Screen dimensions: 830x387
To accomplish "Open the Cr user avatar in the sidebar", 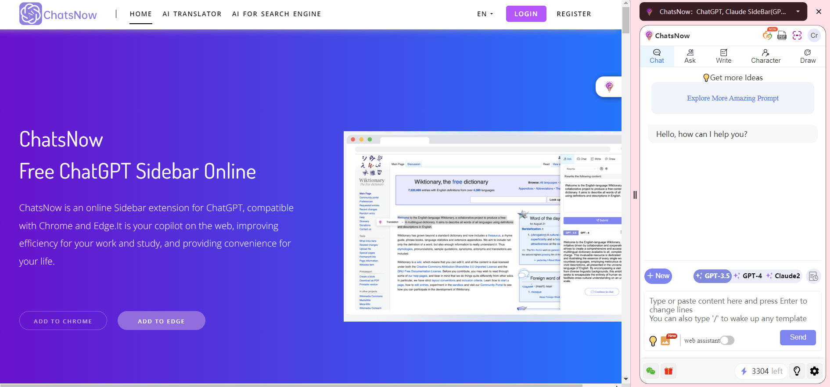I will pyautogui.click(x=814, y=36).
